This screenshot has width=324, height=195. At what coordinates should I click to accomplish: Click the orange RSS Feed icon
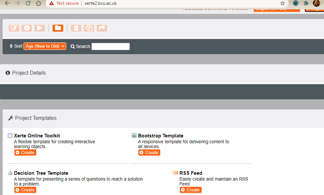176,173
